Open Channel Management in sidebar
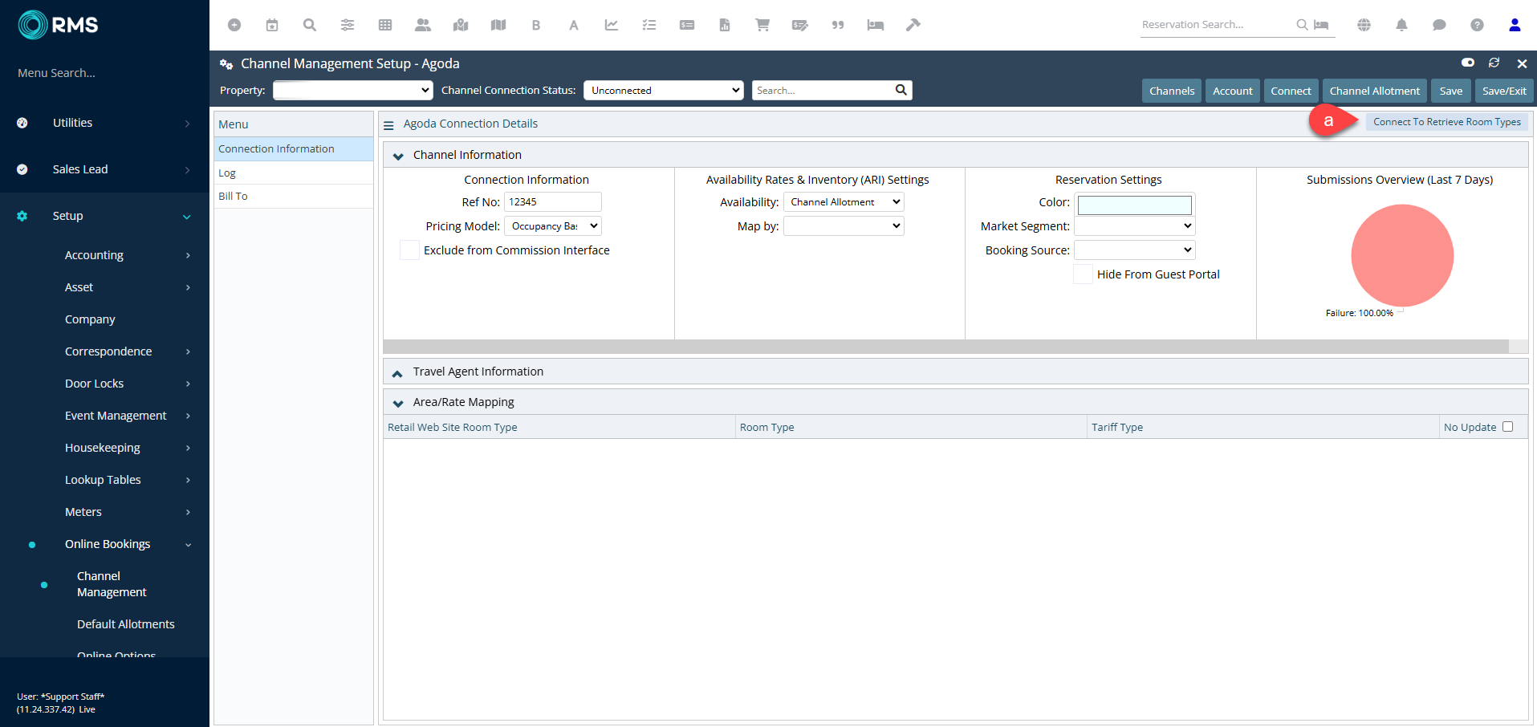The image size is (1537, 727). [112, 584]
